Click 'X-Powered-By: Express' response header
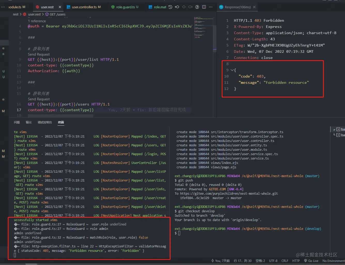 (258, 27)
